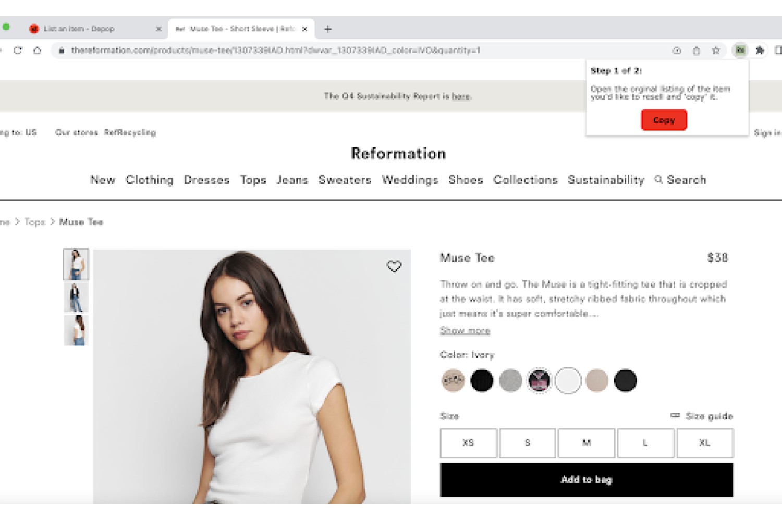Click the wishlist heart icon on product image
Image resolution: width=782 pixels, height=521 pixels.
pos(394,266)
